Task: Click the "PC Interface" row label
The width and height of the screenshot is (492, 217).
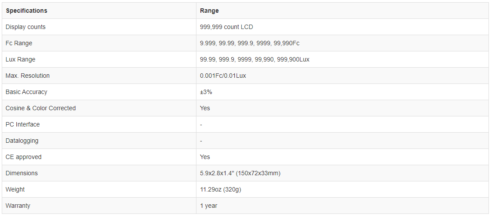Action: [x=22, y=124]
